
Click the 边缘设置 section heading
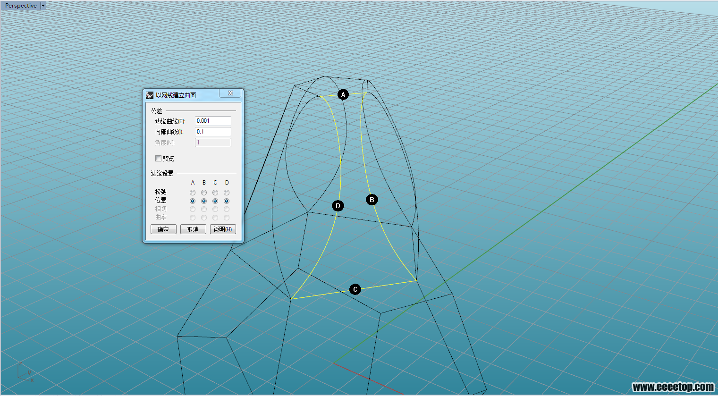click(162, 173)
